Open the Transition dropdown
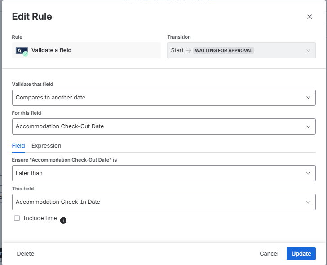This screenshot has width=327, height=265. pos(241,50)
